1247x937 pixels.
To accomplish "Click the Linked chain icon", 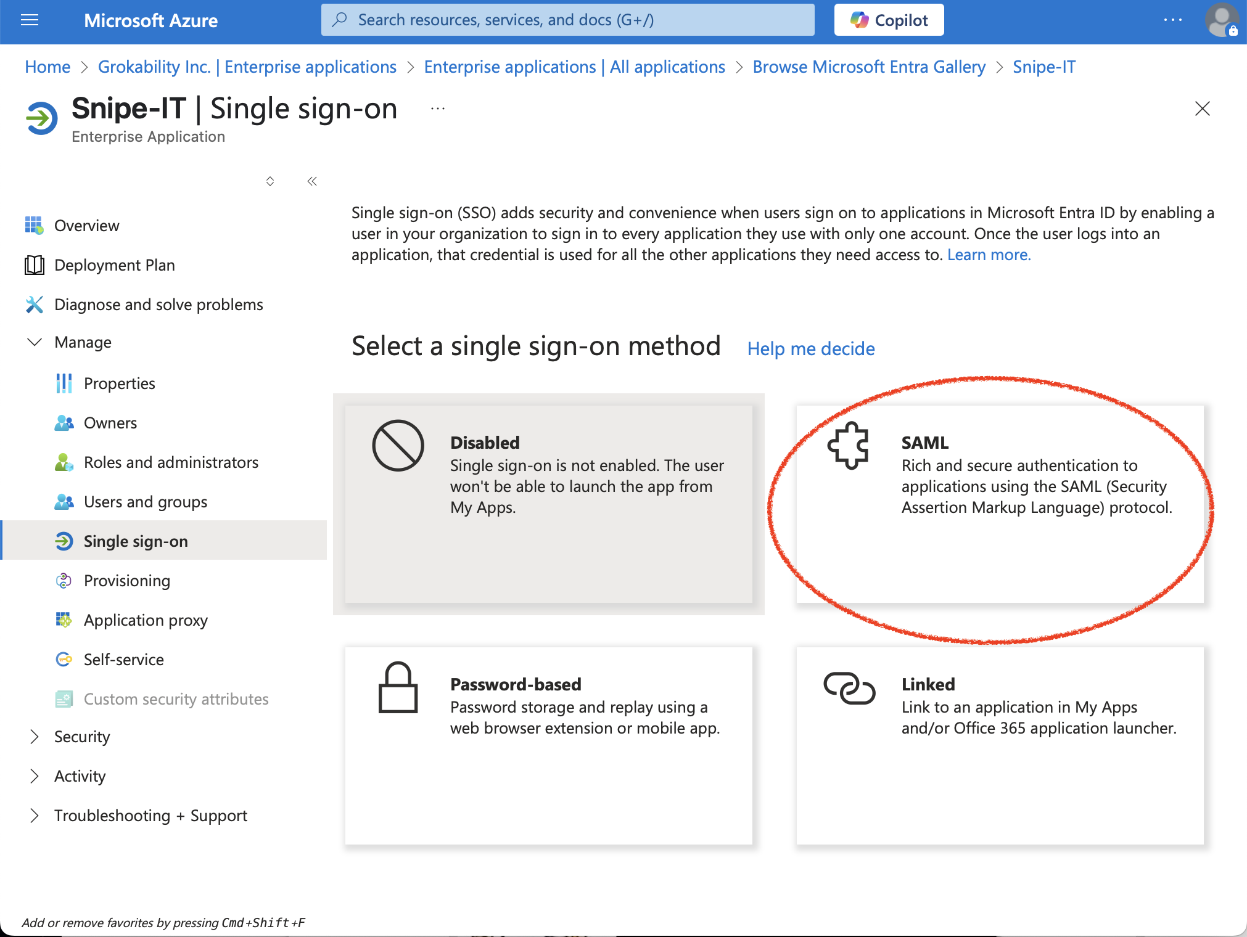I will (849, 688).
